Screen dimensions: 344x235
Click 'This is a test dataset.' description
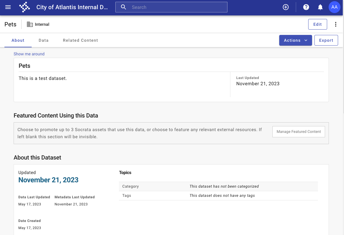(x=43, y=78)
